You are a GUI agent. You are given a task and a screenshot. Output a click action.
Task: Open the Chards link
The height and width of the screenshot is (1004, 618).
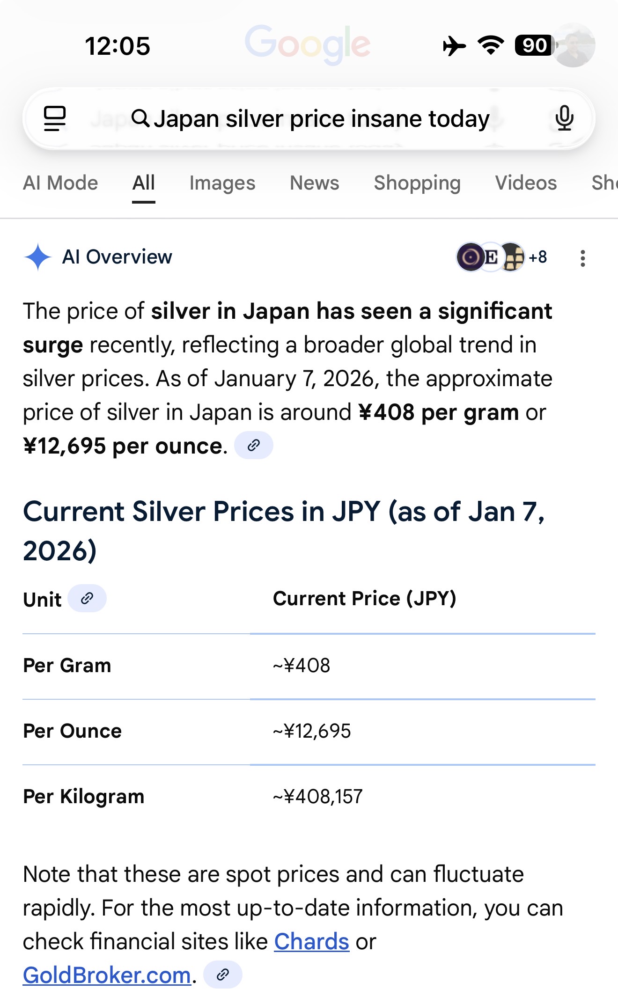click(311, 941)
